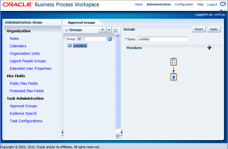This screenshot has height=149, width=228.
Task: Open the Roles link
Action: pyautogui.click(x=14, y=39)
